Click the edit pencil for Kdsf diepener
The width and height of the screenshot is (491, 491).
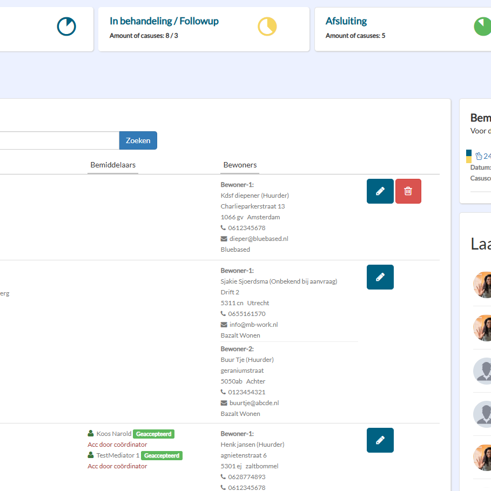point(380,191)
